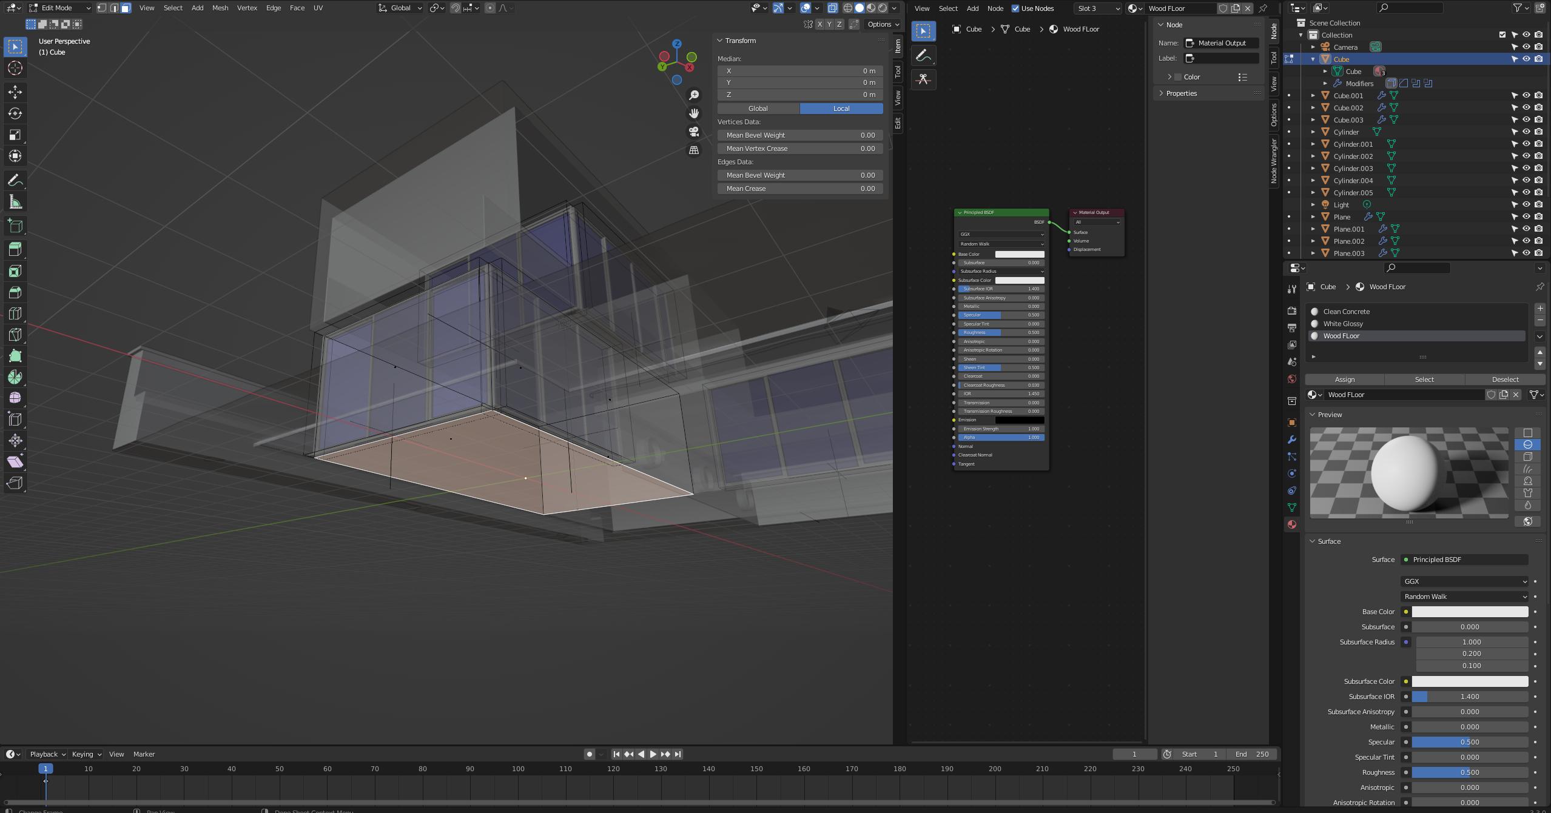This screenshot has height=813, width=1551.
Task: Toggle visibility of Cylinder object
Action: [1527, 131]
